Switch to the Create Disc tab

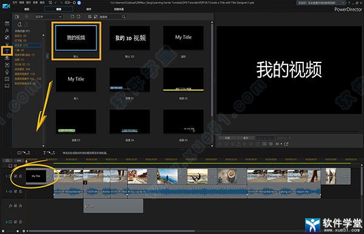click(119, 9)
